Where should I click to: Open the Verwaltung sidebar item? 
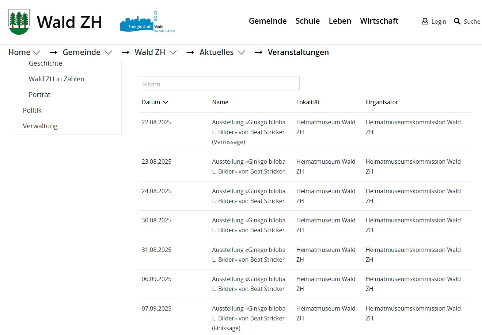40,126
